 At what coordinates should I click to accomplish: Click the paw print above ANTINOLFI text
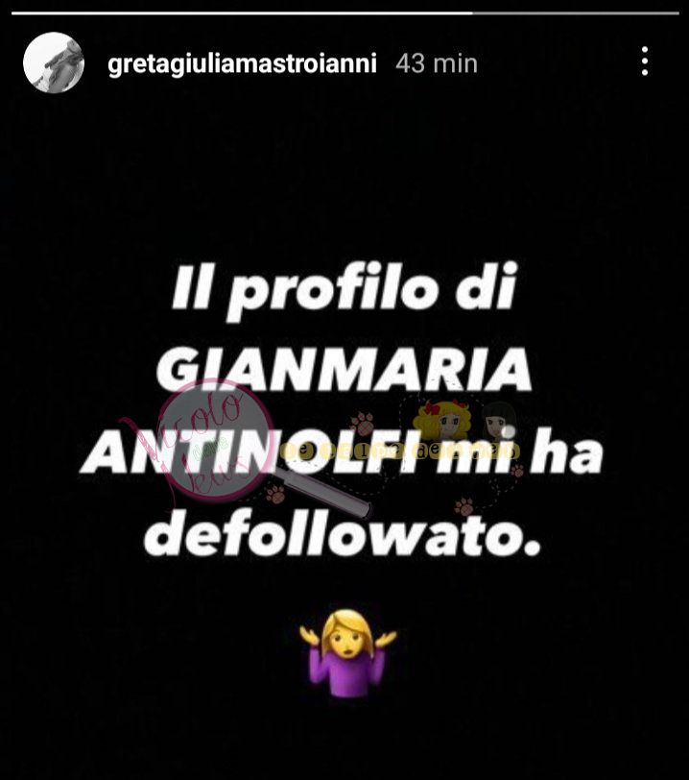click(x=363, y=425)
